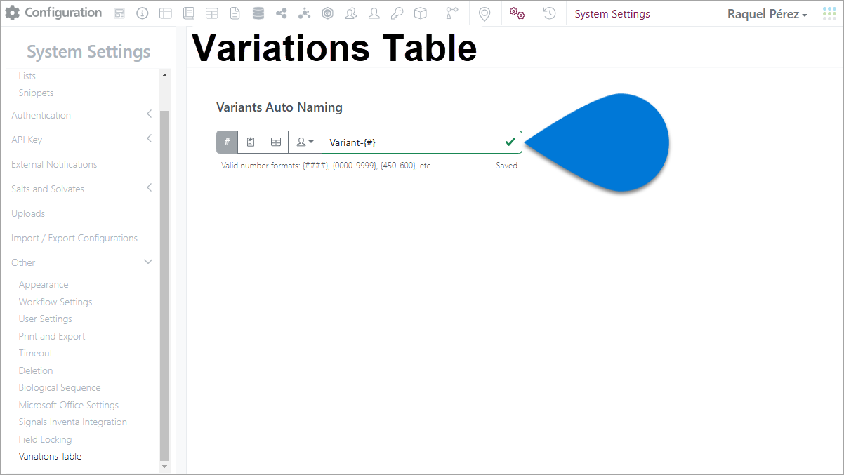The height and width of the screenshot is (475, 844).
Task: Select the number sign (#) naming token button
Action: [227, 142]
